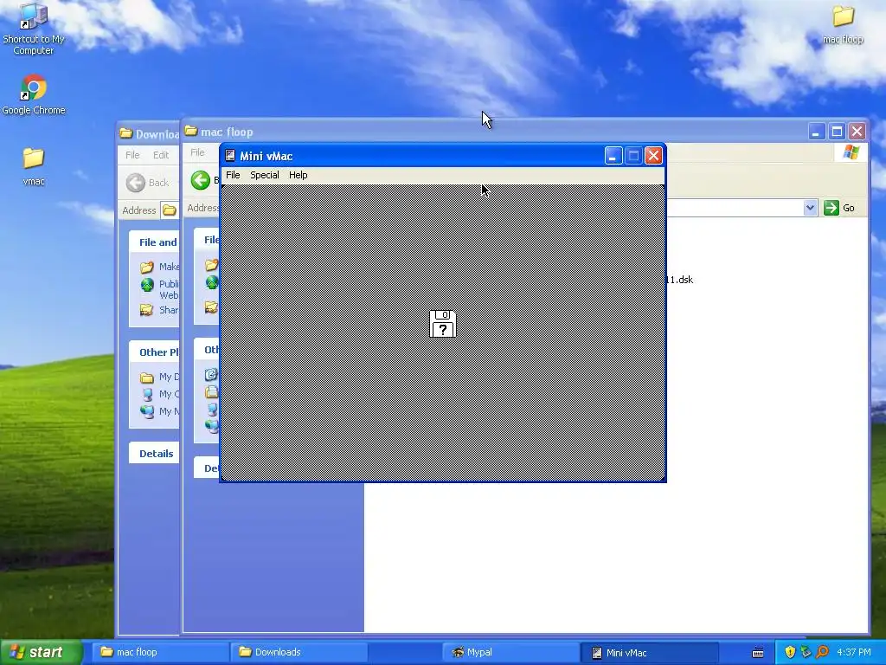
Task: Open the Mini vMac File menu
Action: (x=233, y=175)
